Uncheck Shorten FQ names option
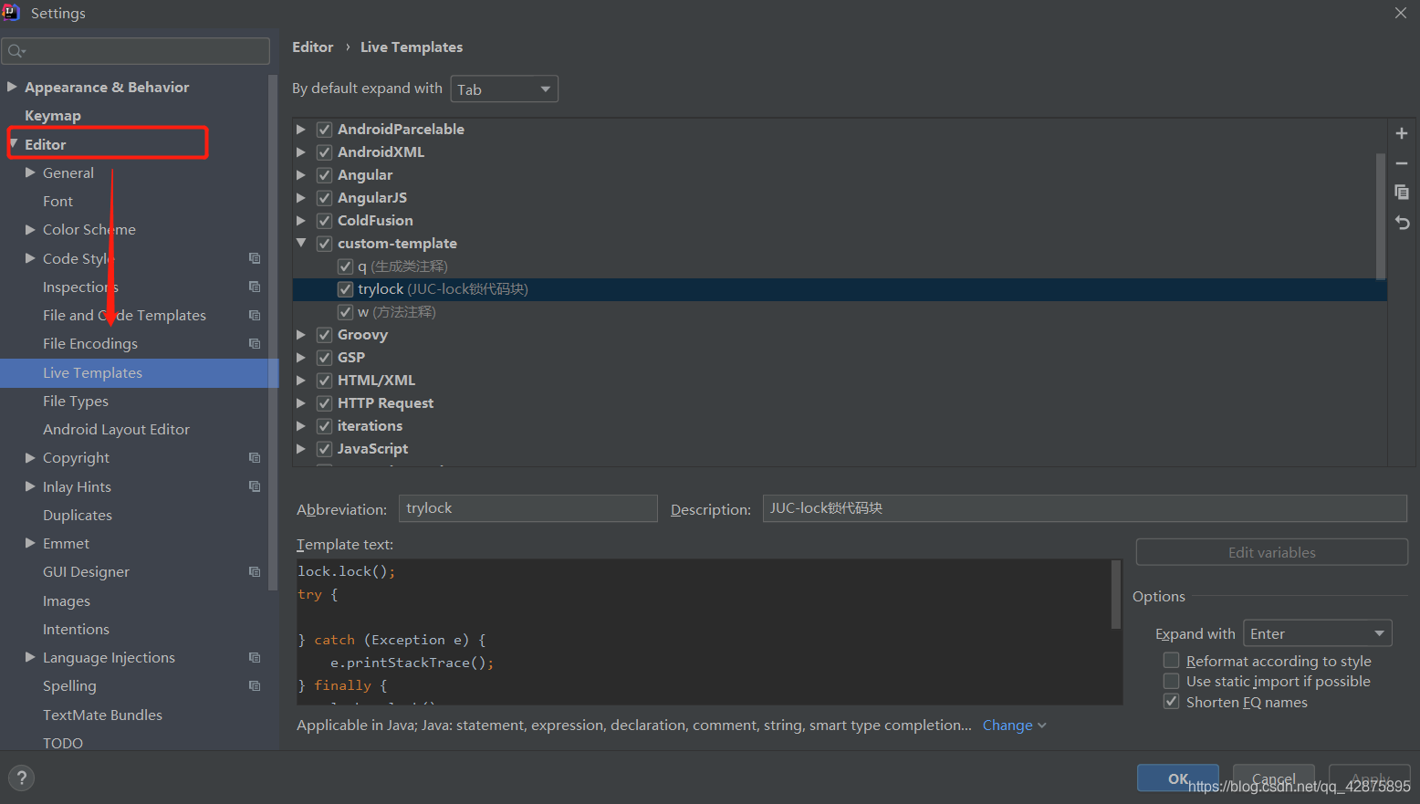The width and height of the screenshot is (1420, 804). [1172, 702]
